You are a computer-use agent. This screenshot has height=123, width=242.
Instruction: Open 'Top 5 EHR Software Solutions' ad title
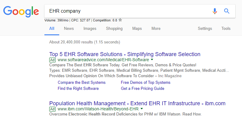125,54
